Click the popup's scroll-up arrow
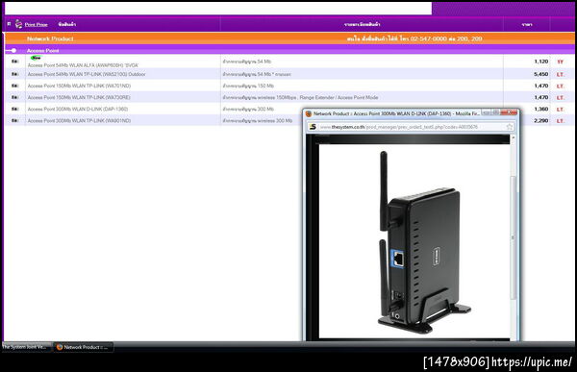Image resolution: width=577 pixels, height=372 pixels. pyautogui.click(x=514, y=137)
